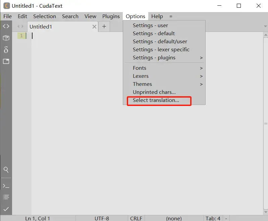Close the Untitled1 tab

coord(94,27)
